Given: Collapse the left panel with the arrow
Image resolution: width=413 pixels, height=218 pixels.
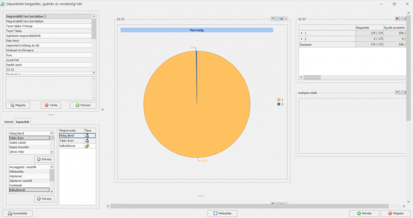Looking at the screenshot, I should click(x=103, y=110).
